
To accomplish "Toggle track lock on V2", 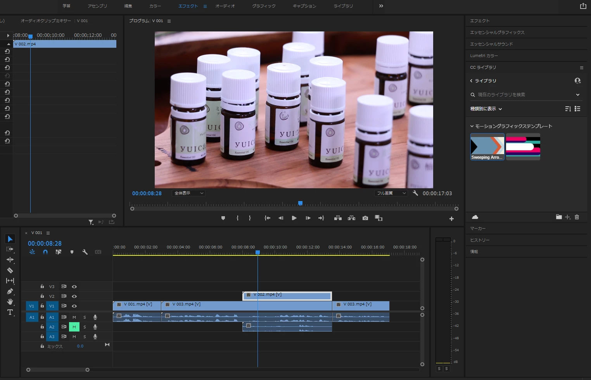I will (42, 296).
